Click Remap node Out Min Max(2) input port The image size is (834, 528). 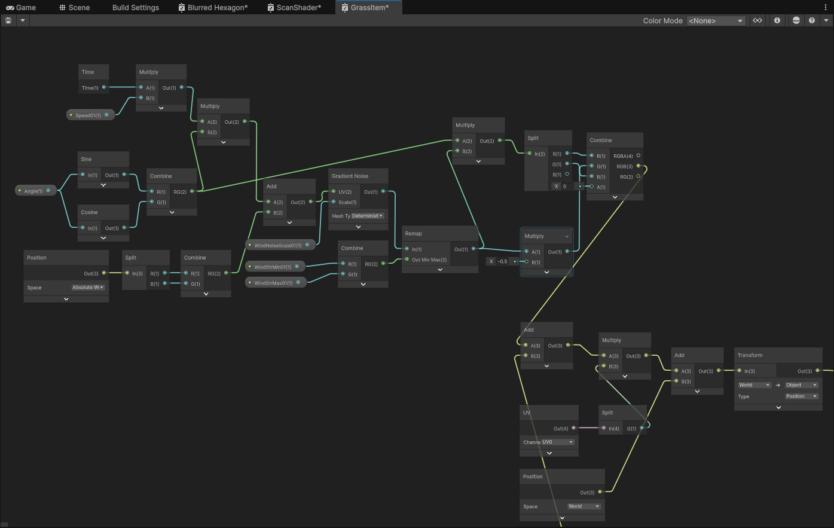coord(407,260)
